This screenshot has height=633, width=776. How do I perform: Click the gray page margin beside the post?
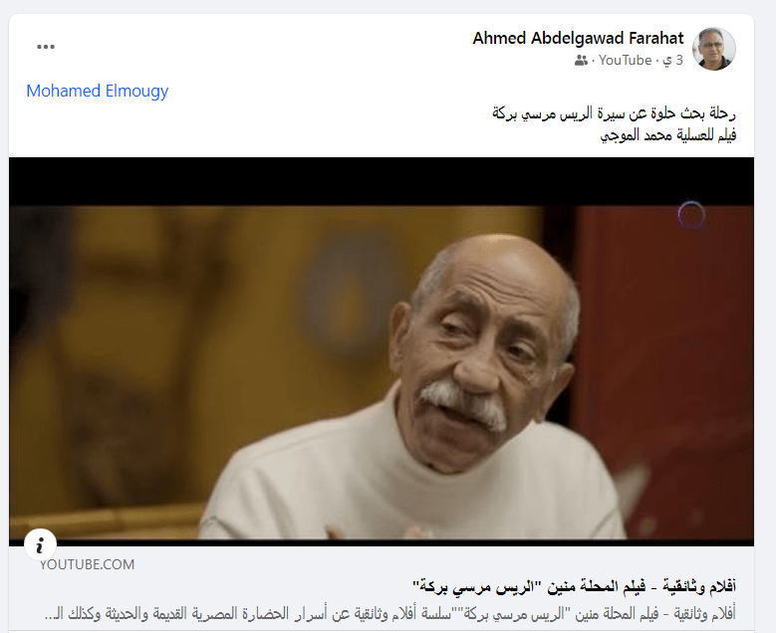tap(765, 316)
